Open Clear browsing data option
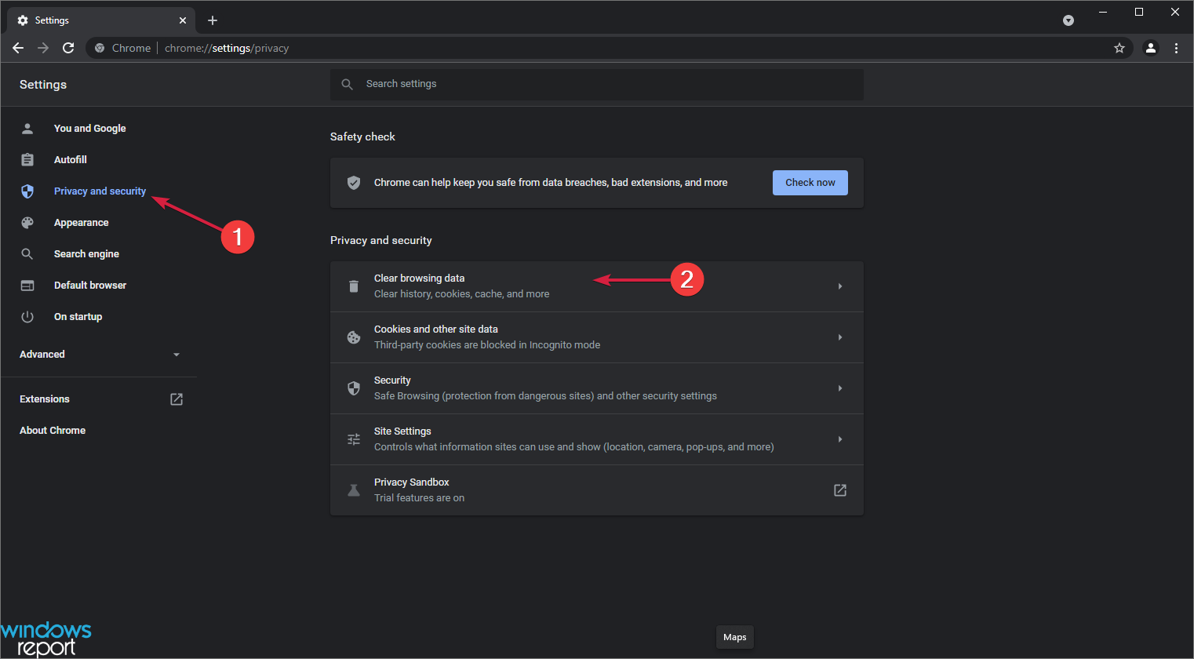Screen dimensions: 1194x659 pyautogui.click(x=597, y=286)
